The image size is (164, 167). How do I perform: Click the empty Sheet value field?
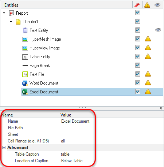tap(112, 134)
